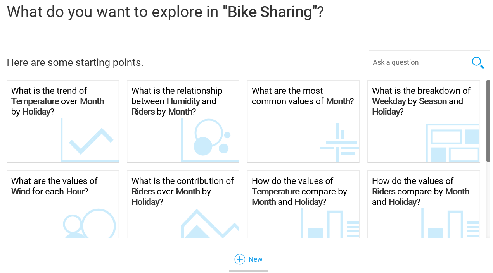Click the plus icon next to New
The width and height of the screenshot is (493, 273).
tap(240, 259)
